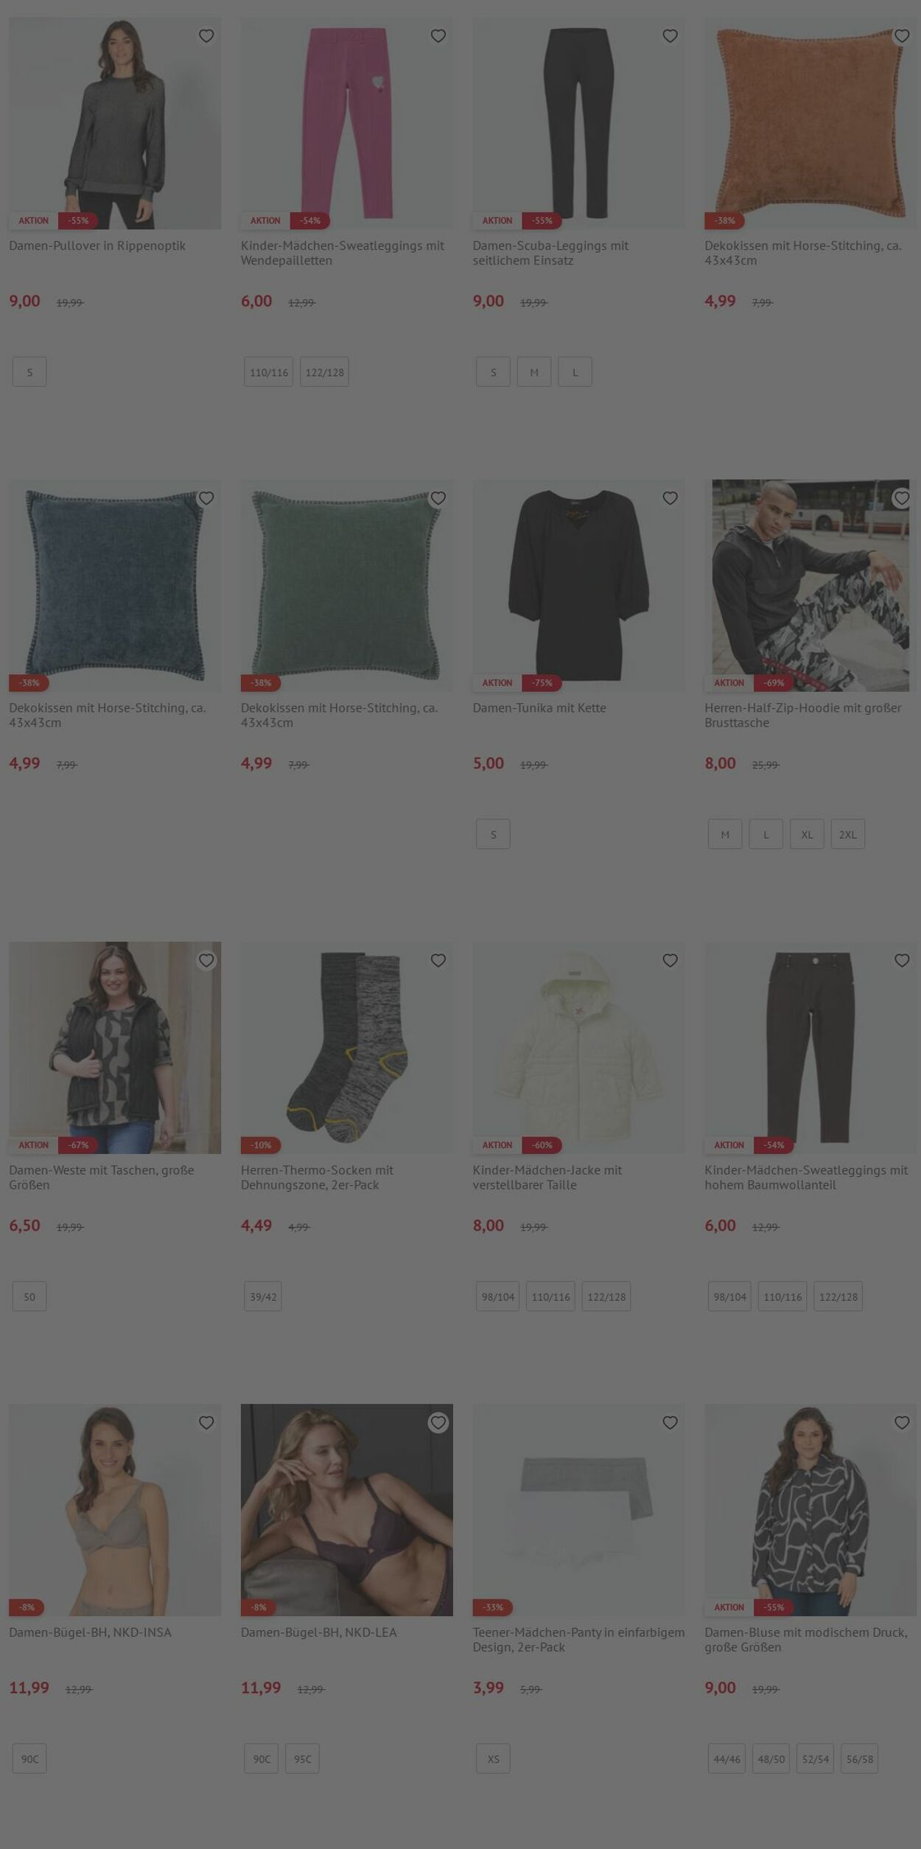Select size 122/128 for Kinder-Mädchen-Jacke

[x=606, y=1296]
